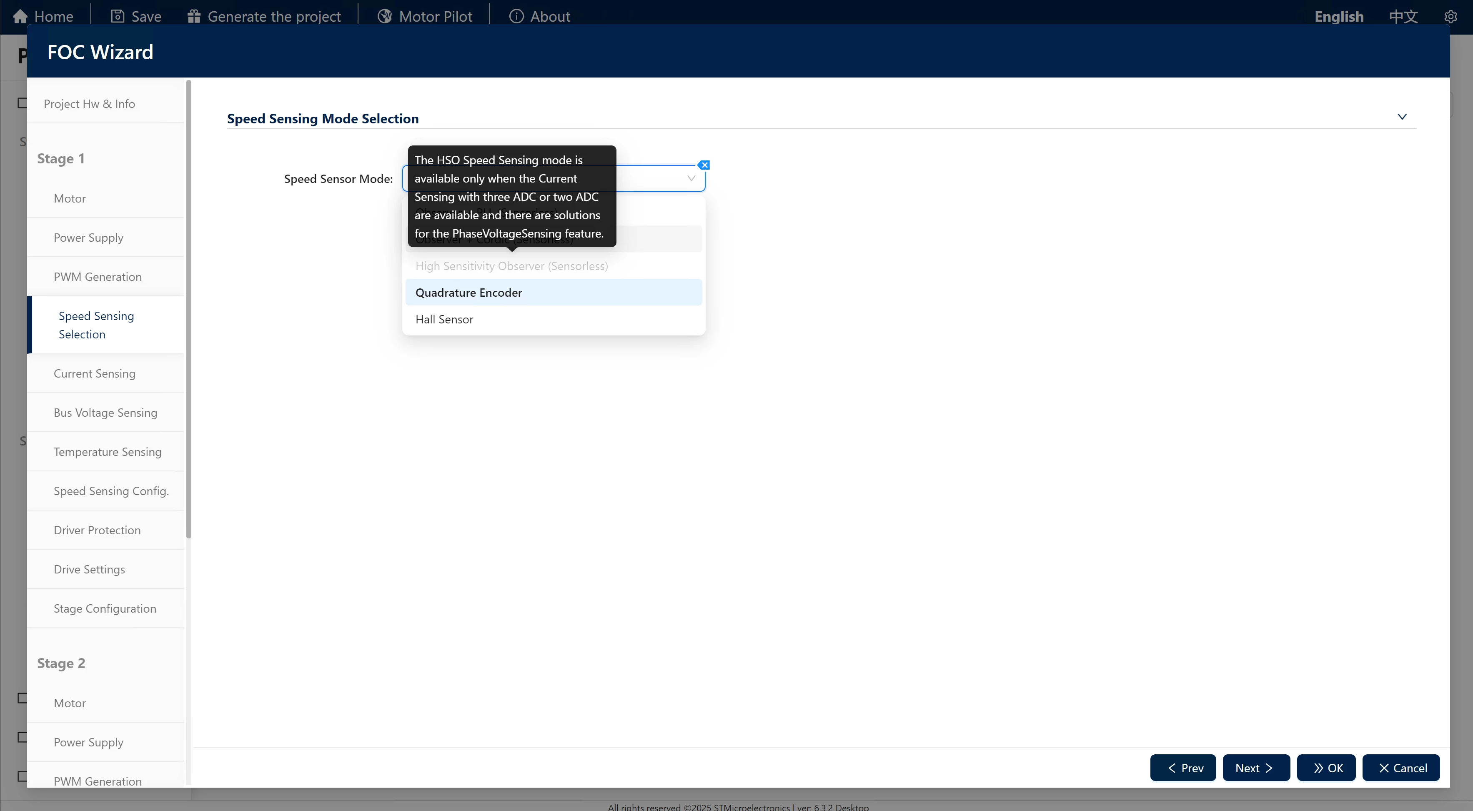The image size is (1473, 811).
Task: Cancel the FOC Wizard
Action: tap(1401, 768)
